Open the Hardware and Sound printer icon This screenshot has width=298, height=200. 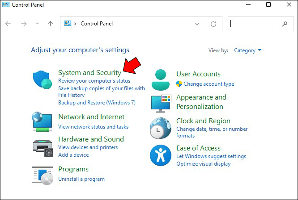tap(43, 148)
